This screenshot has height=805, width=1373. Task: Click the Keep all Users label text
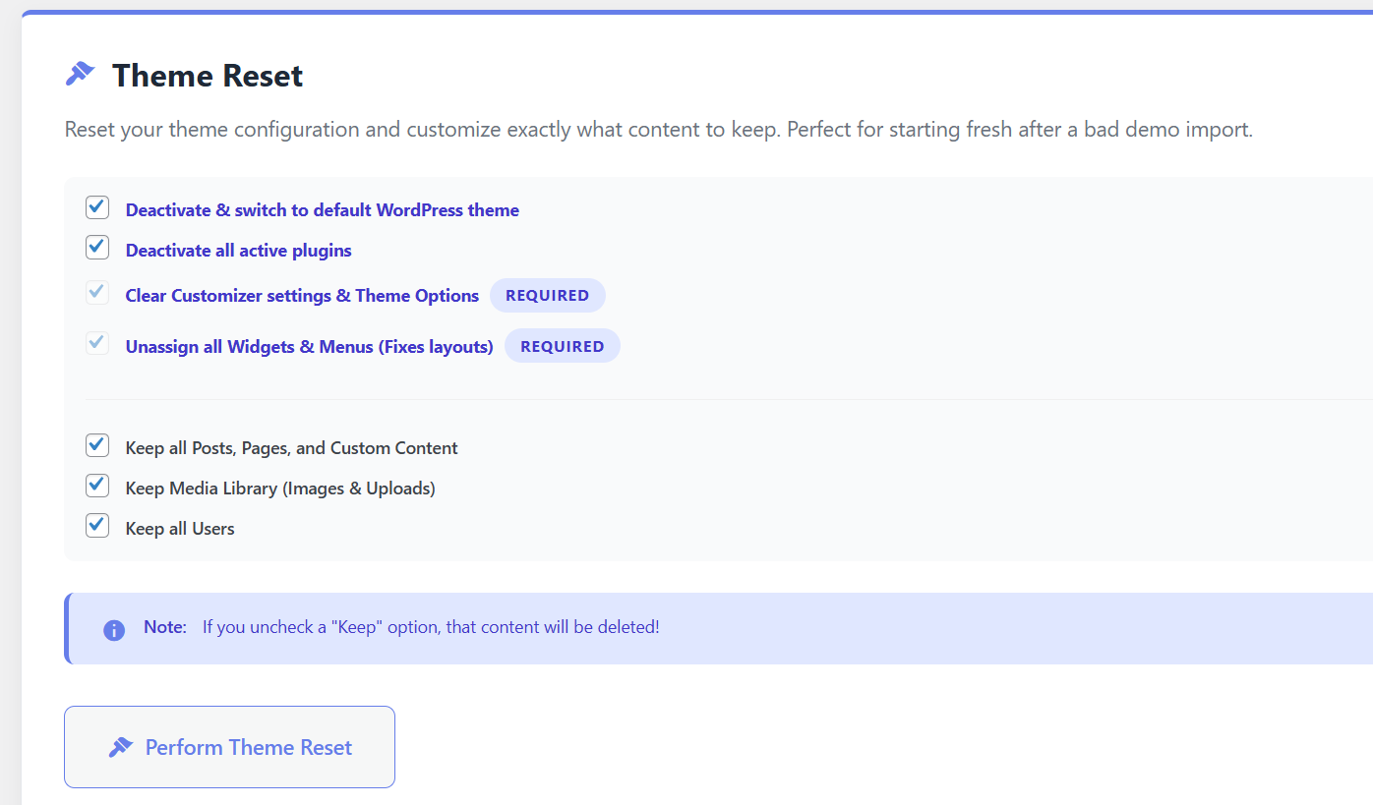coord(180,529)
